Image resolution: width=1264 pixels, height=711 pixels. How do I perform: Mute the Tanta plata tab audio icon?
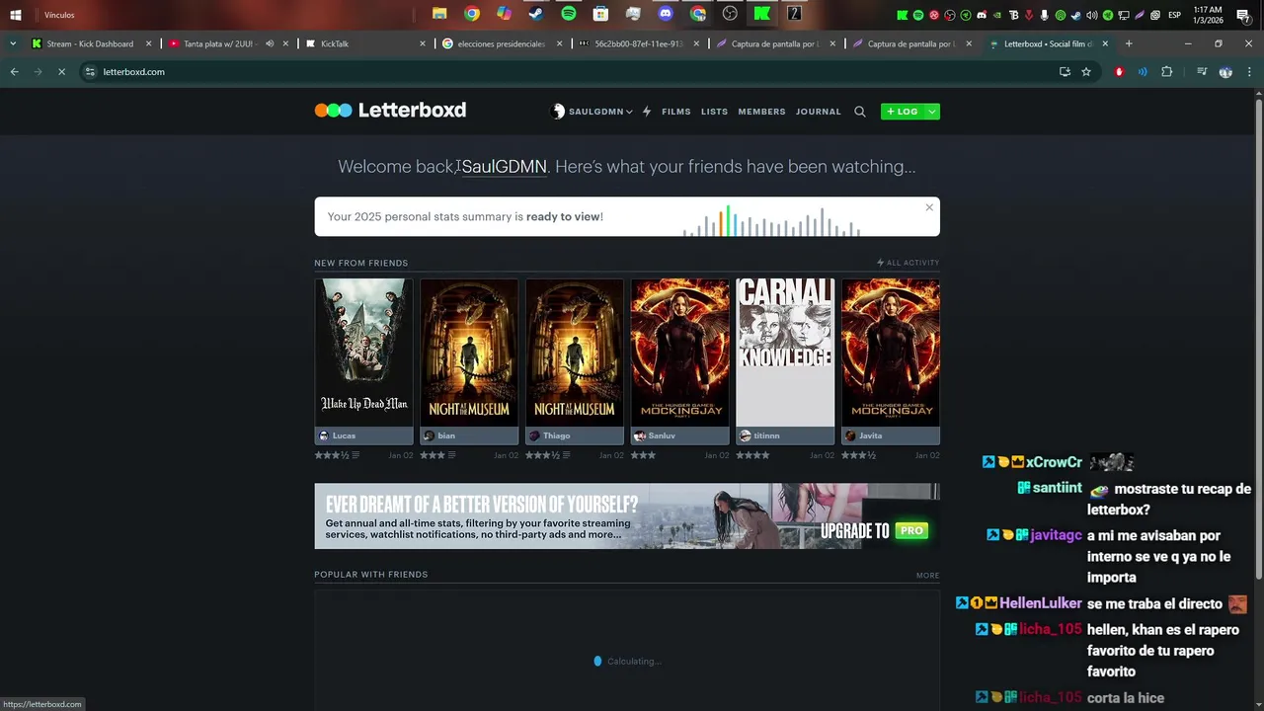pyautogui.click(x=270, y=43)
